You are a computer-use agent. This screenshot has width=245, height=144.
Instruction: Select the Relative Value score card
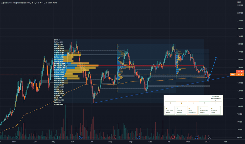point(215,110)
